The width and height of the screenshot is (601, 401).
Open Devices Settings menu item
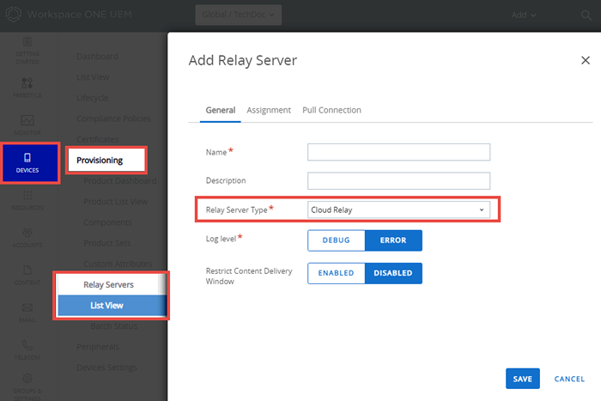click(106, 368)
